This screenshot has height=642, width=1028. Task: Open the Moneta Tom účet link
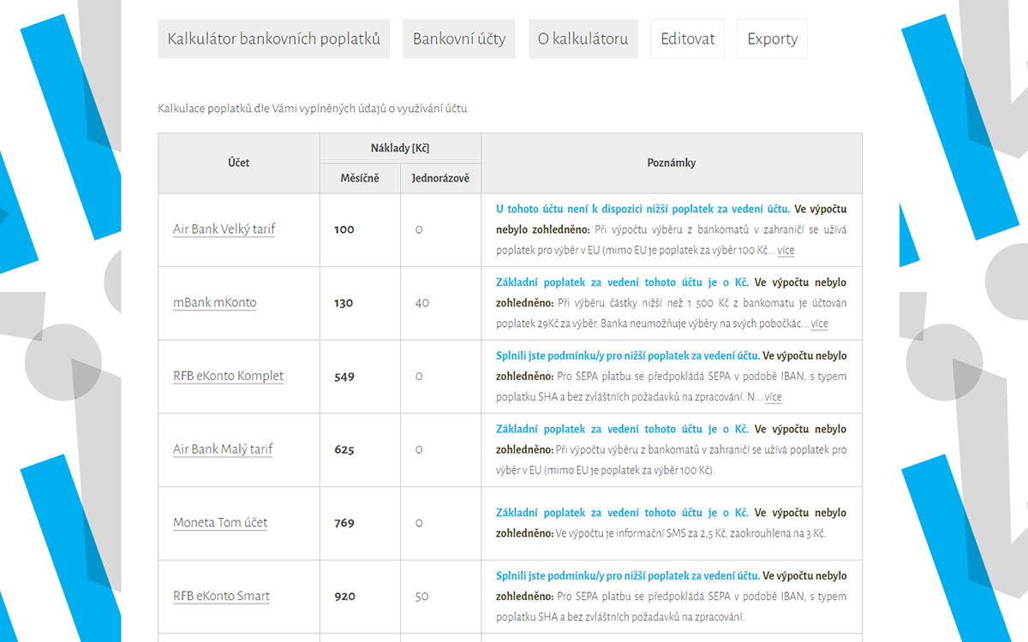tap(220, 523)
